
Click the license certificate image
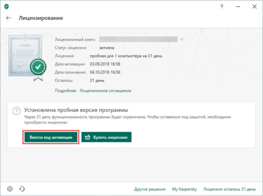[27, 58]
